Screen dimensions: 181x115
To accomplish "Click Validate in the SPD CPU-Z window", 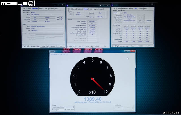I will coord(141,46).
